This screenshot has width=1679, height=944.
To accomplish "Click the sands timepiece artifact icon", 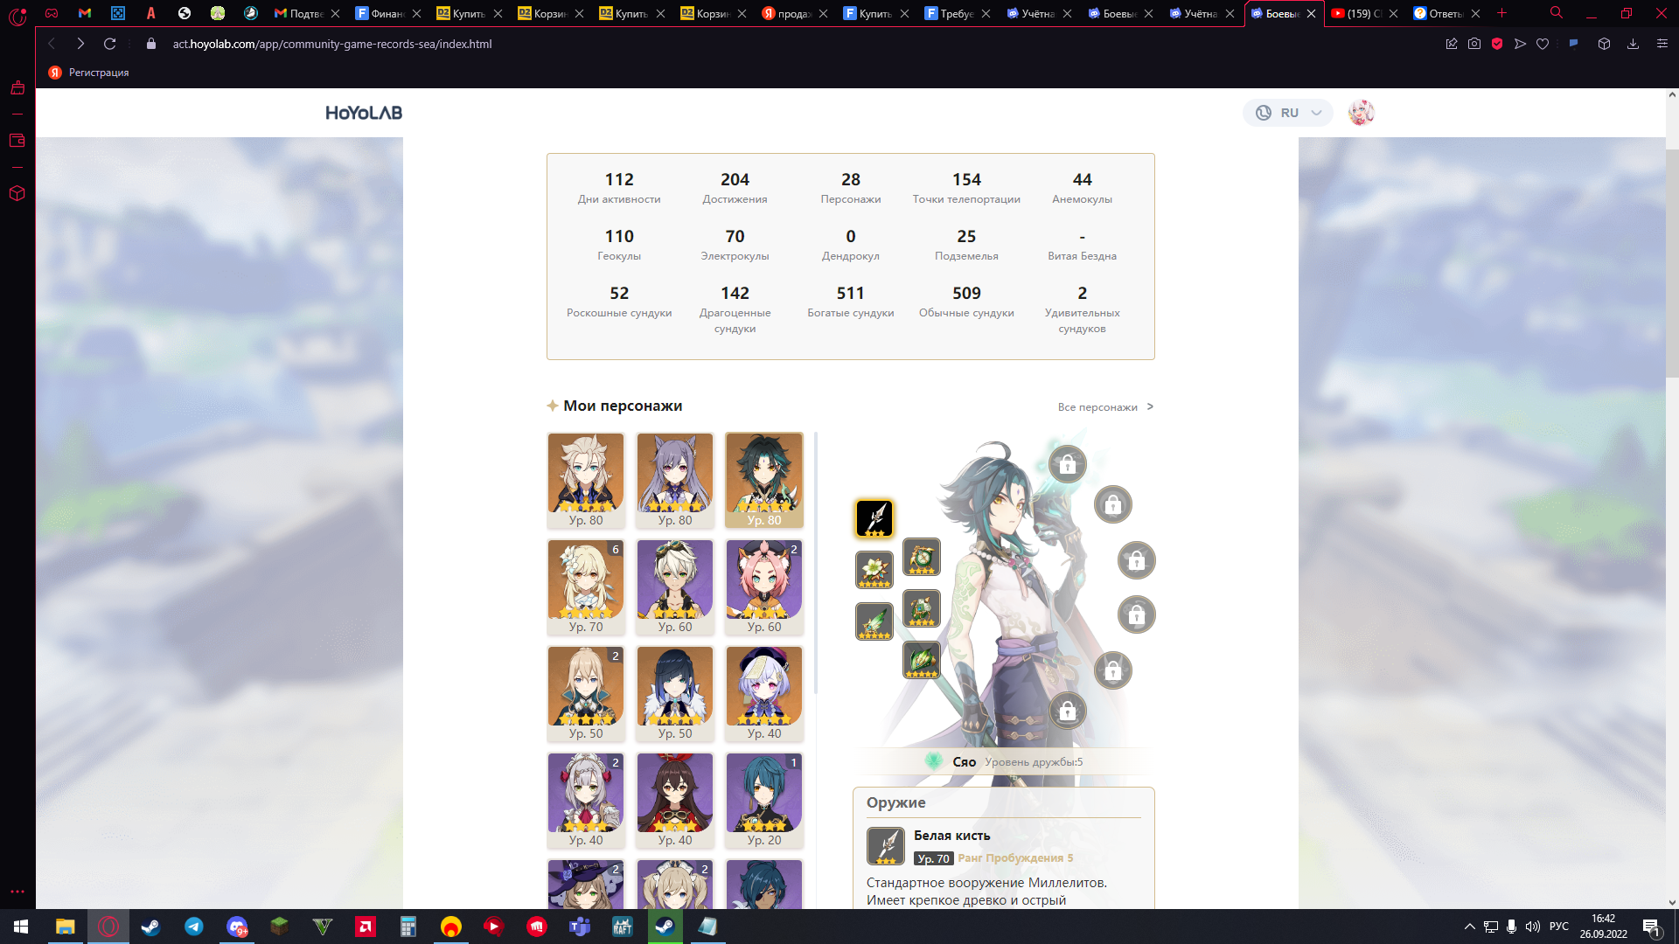I will click(x=922, y=557).
